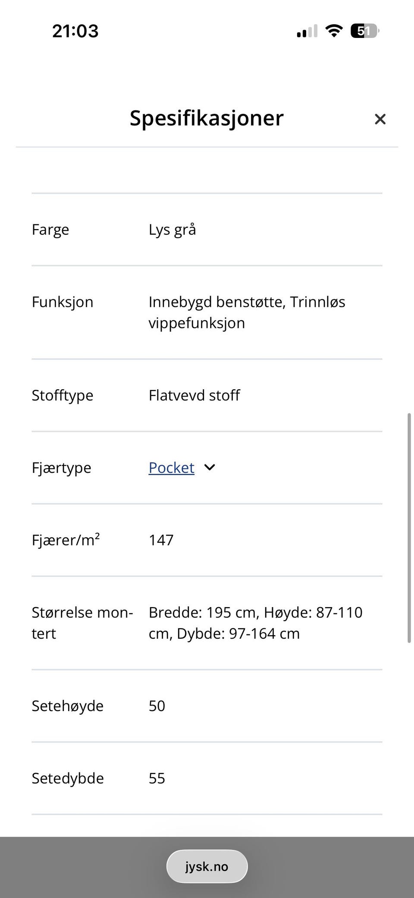The height and width of the screenshot is (898, 414).
Task: Tap the Størrelse montert dimensions text
Action: (255, 623)
